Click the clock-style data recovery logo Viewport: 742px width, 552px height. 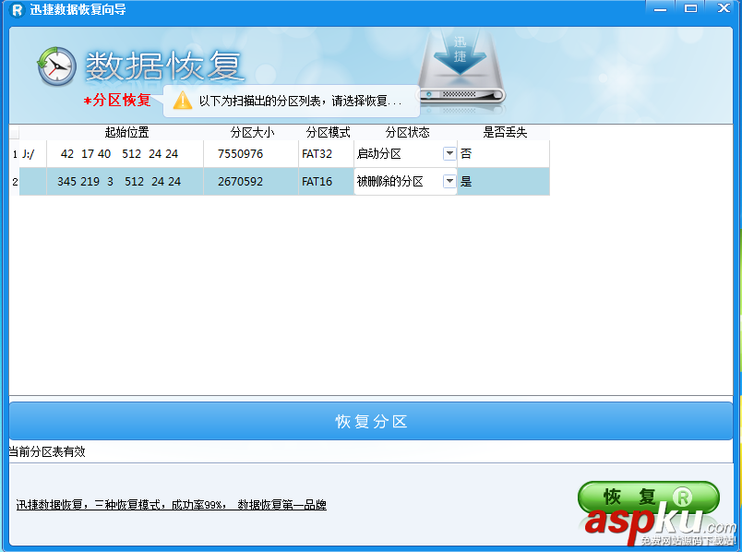click(56, 67)
